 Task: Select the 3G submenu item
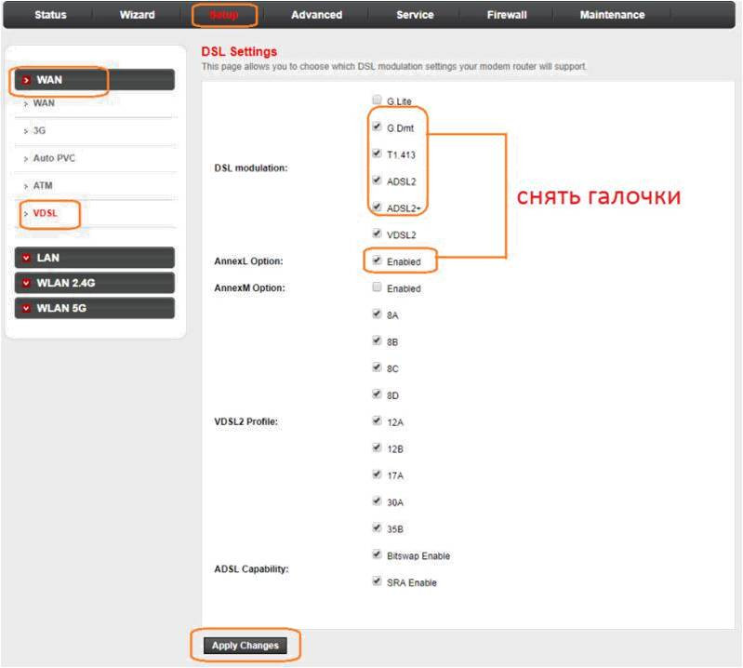39,131
